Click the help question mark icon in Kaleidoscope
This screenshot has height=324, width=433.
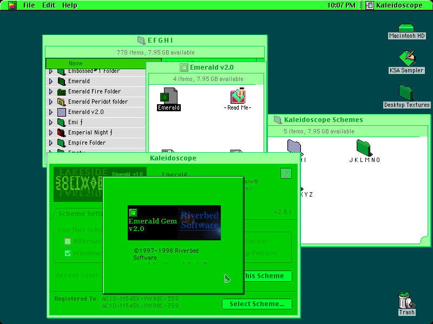[286, 173]
